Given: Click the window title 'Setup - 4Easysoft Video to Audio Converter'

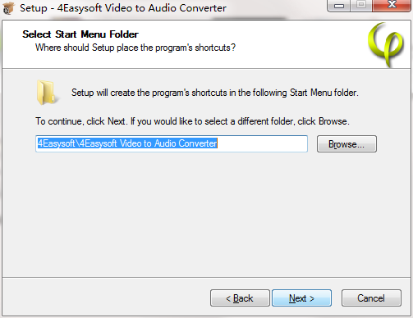Looking at the screenshot, I should click(123, 8).
